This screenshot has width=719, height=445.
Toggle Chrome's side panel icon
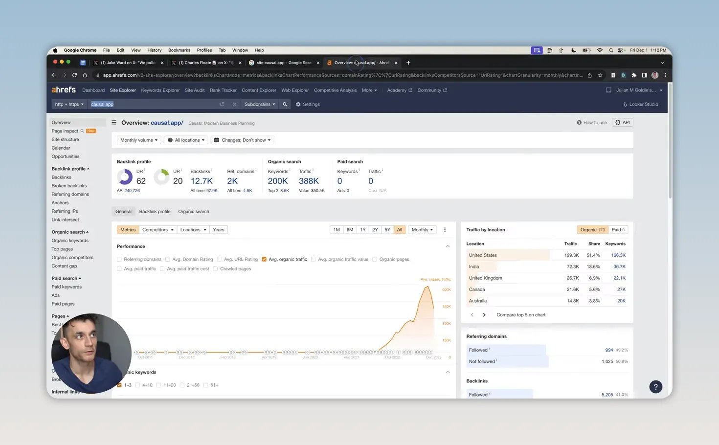pyautogui.click(x=644, y=75)
